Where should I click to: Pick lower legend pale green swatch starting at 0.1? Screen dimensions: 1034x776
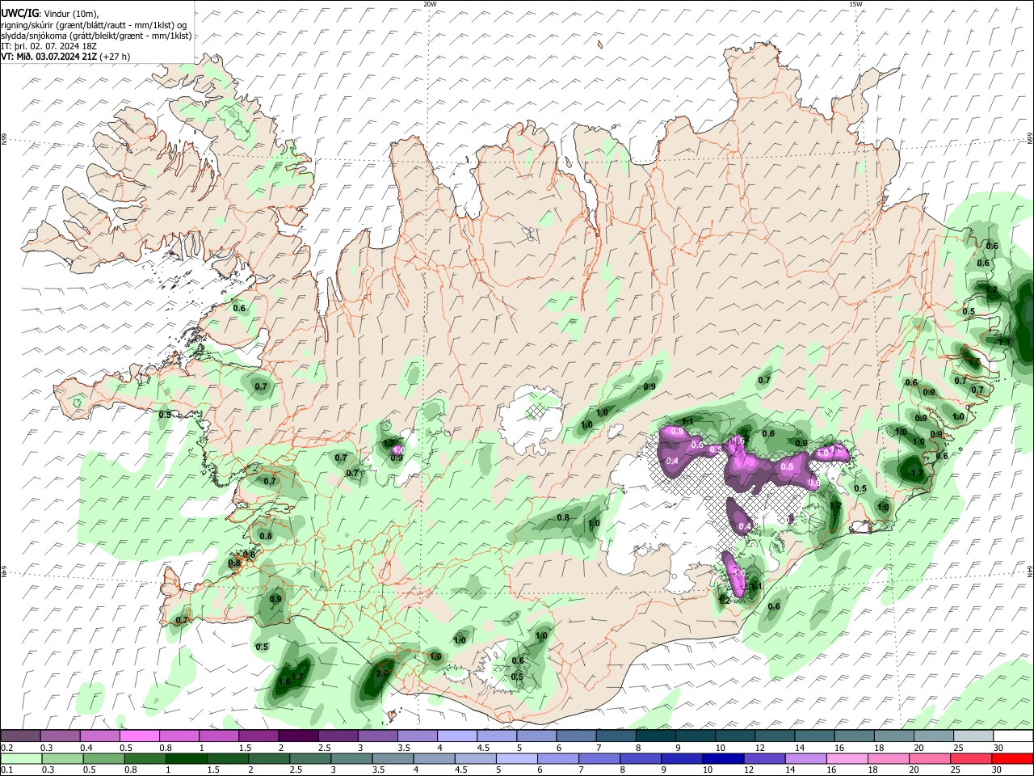(x=21, y=759)
